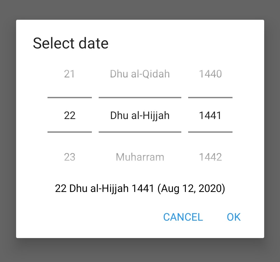Tap the selected day value 22
This screenshot has width=280, height=262.
pos(70,115)
